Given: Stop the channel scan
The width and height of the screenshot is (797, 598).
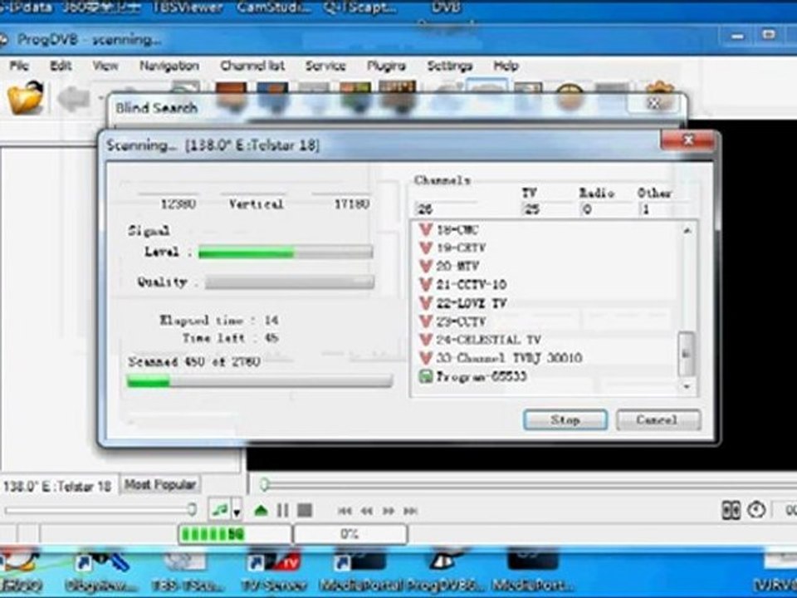Looking at the screenshot, I should (x=565, y=420).
